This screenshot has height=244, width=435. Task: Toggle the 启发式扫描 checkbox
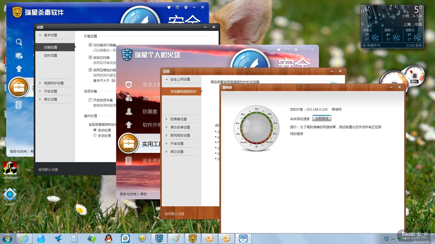click(x=90, y=57)
